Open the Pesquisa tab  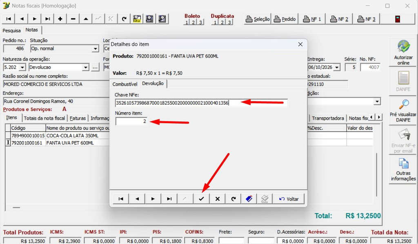pyautogui.click(x=12, y=30)
